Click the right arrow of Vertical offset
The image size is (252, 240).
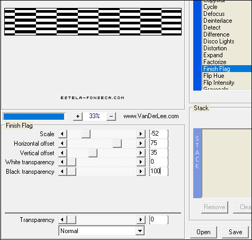141,153
